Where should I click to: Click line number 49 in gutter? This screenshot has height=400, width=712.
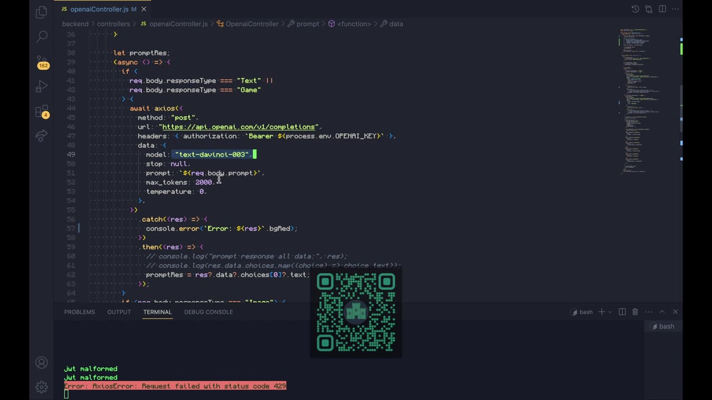coord(71,154)
